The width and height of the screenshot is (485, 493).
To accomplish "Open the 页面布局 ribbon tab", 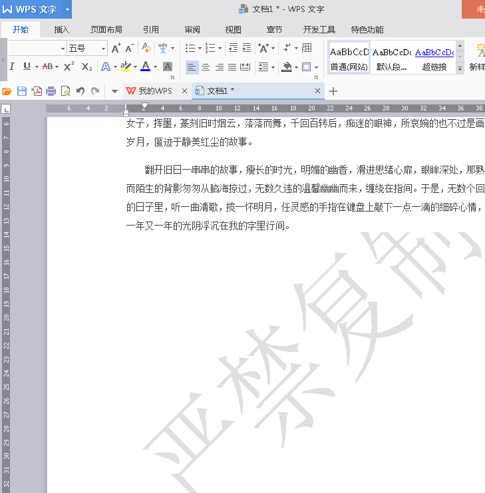I will click(x=106, y=29).
